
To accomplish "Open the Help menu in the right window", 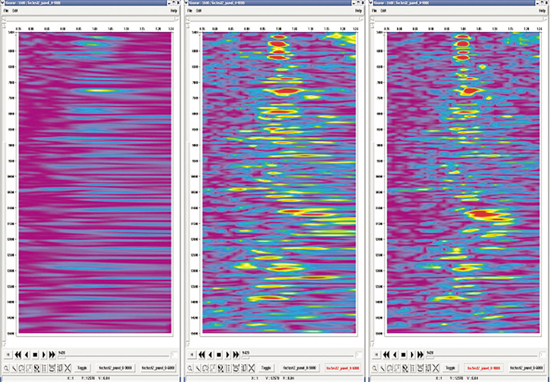I will click(x=542, y=11).
